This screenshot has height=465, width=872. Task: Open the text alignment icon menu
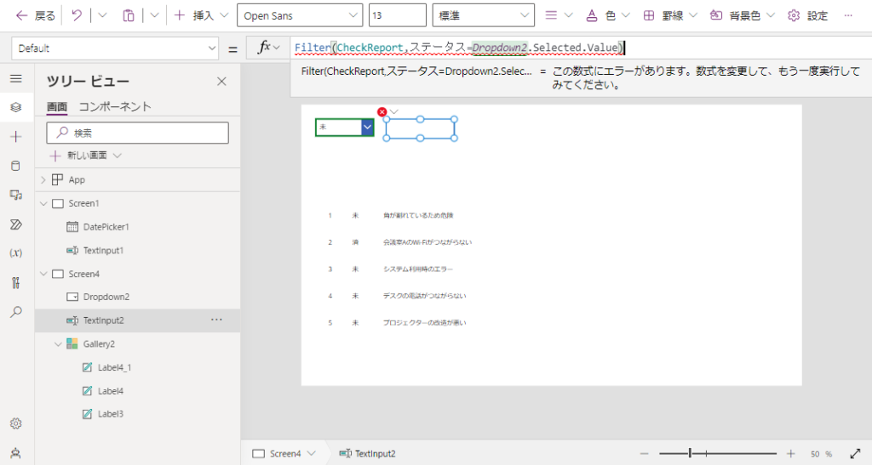tap(559, 15)
